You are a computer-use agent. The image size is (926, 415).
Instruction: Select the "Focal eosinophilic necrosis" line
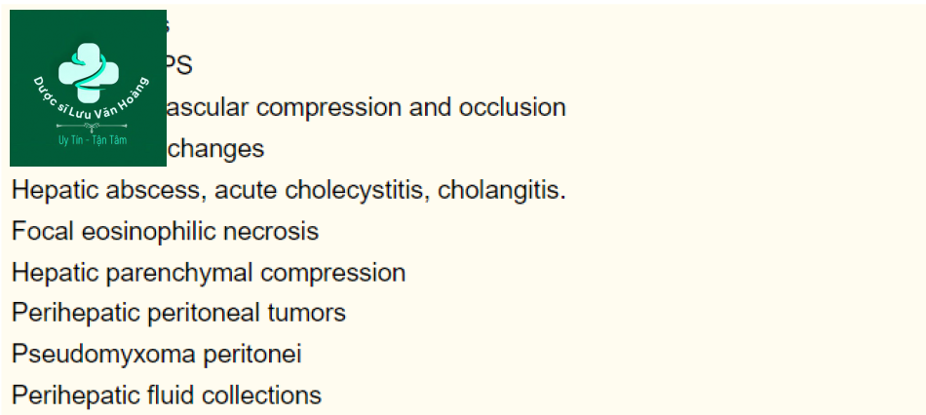tap(165, 232)
